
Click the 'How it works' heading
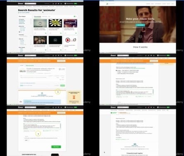[x=140, y=47]
